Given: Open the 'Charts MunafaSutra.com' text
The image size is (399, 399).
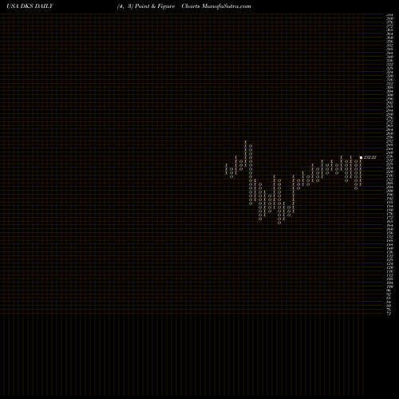Looking at the screenshot, I should (x=216, y=6).
